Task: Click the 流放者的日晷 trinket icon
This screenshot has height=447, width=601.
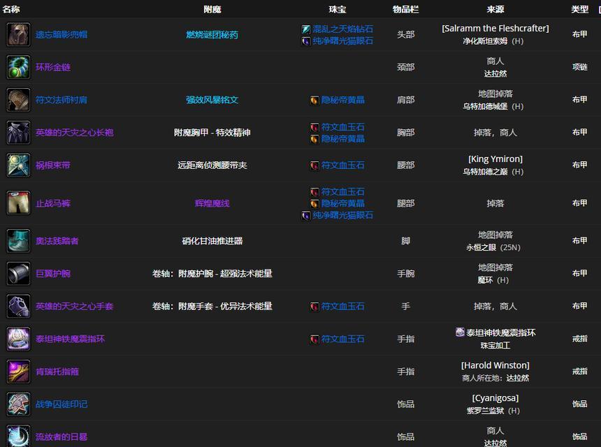Action: [18, 436]
